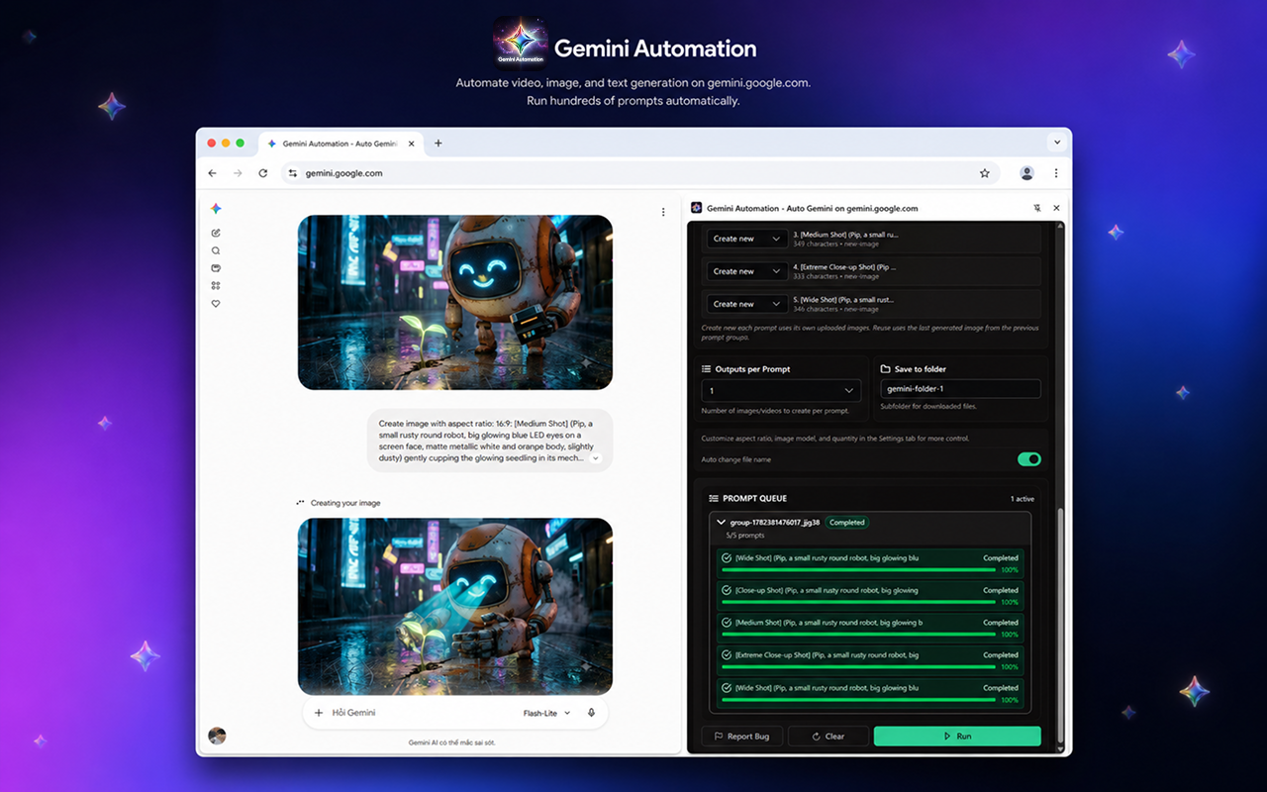The width and height of the screenshot is (1267, 792).
Task: Start a new chat with the pencil icon
Action: 216,233
